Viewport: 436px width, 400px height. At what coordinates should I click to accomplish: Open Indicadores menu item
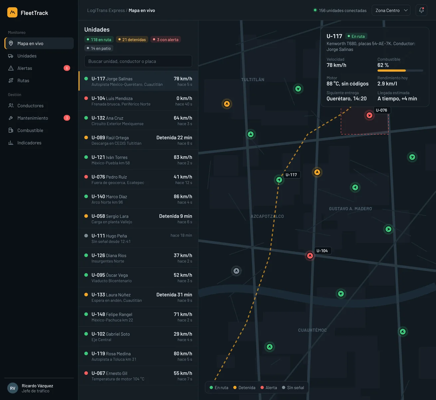[39, 143]
